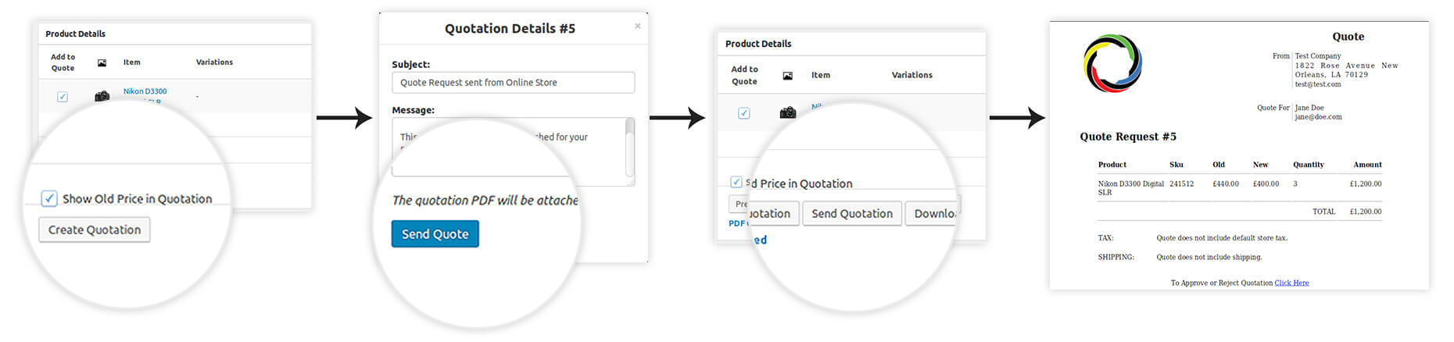The image size is (1454, 342).
Task: Click the Download button
Action: tap(933, 213)
